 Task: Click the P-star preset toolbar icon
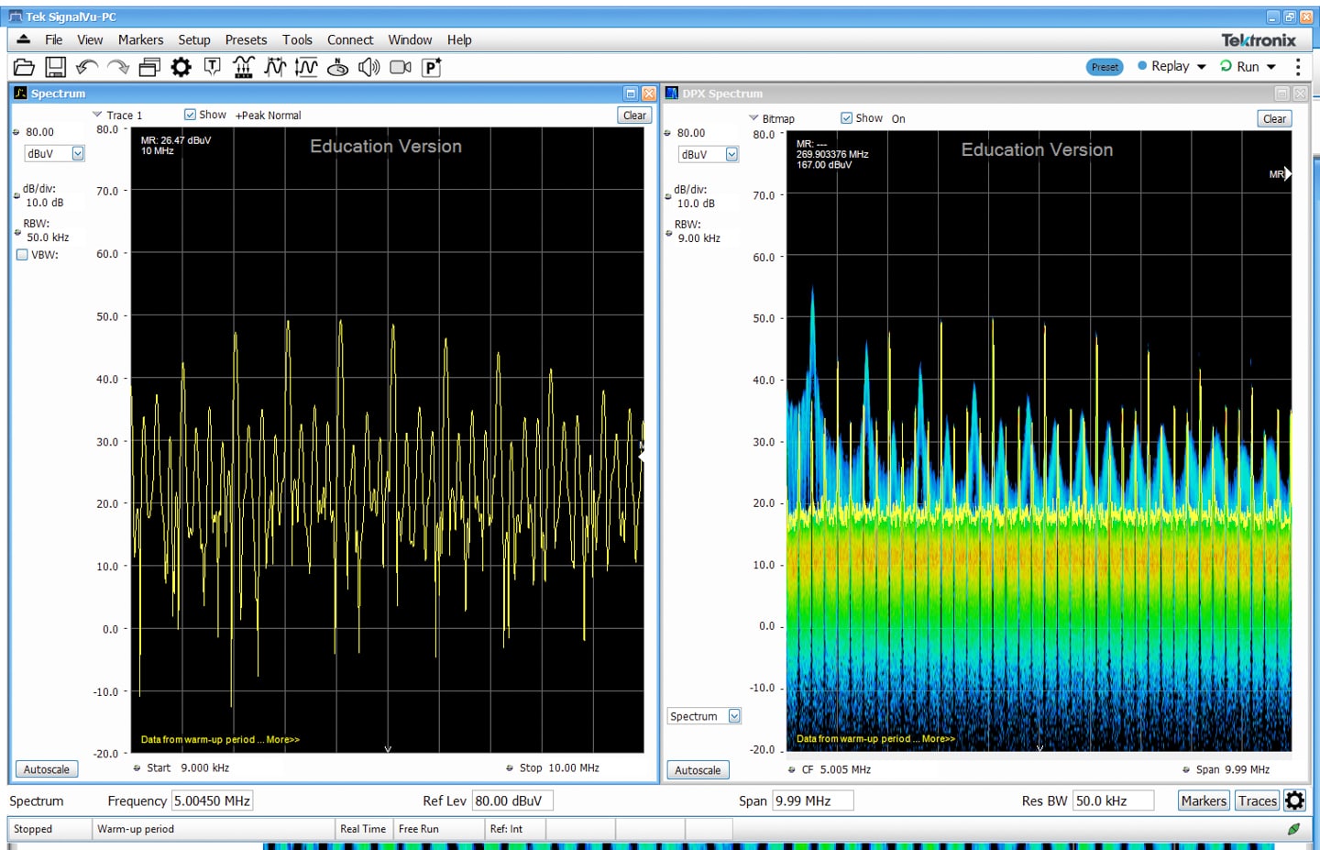pos(432,67)
